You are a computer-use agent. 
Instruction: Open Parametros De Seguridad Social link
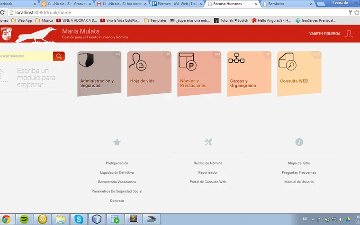(117, 191)
